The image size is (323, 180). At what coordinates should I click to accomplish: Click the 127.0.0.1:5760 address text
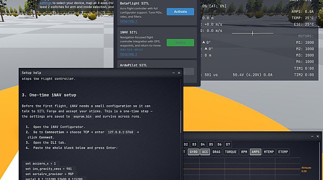(121, 132)
